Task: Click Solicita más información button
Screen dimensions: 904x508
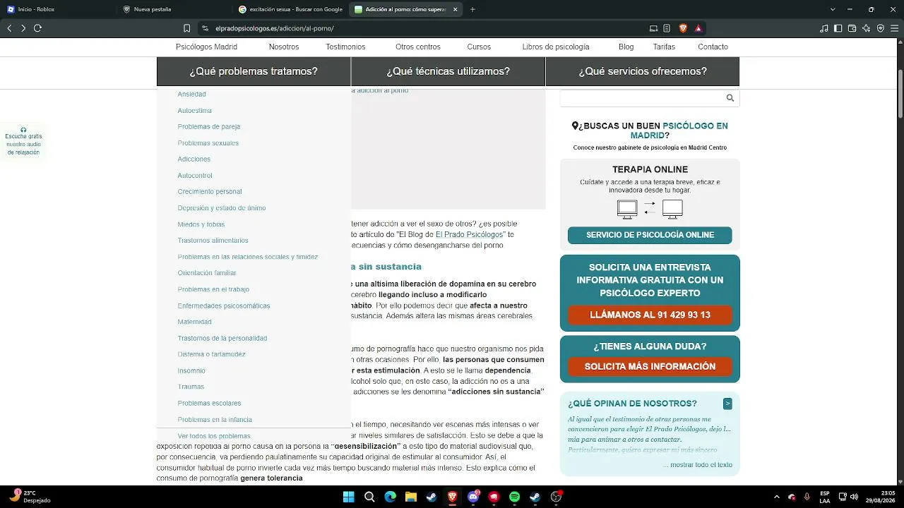Action: pos(650,367)
